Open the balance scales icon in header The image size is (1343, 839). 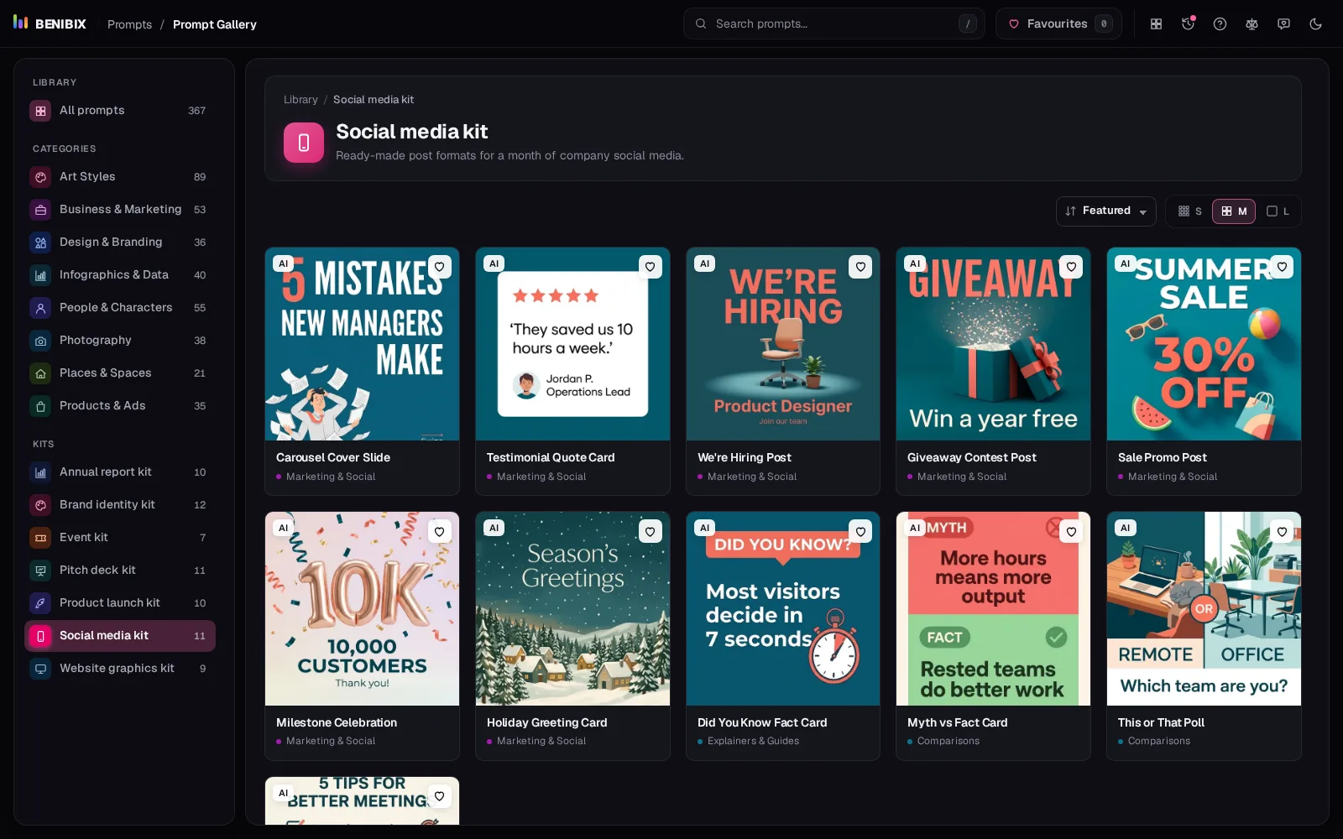tap(1252, 23)
